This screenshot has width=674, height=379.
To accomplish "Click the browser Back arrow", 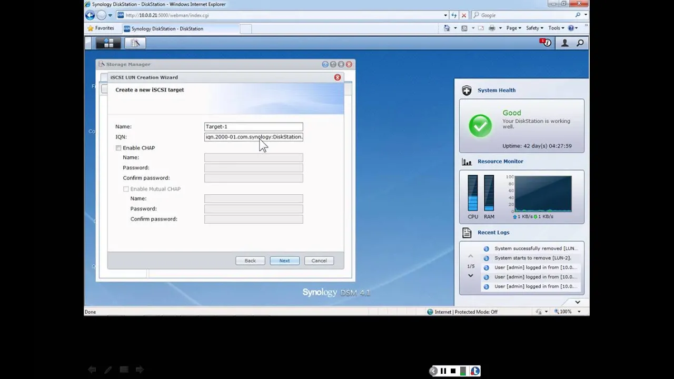I will pos(90,15).
